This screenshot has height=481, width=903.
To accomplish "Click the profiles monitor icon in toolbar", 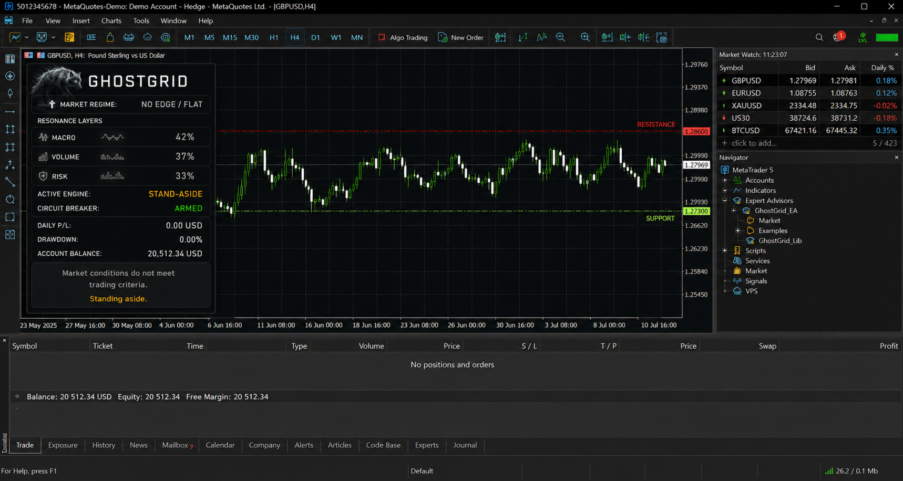I will pyautogui.click(x=42, y=37).
